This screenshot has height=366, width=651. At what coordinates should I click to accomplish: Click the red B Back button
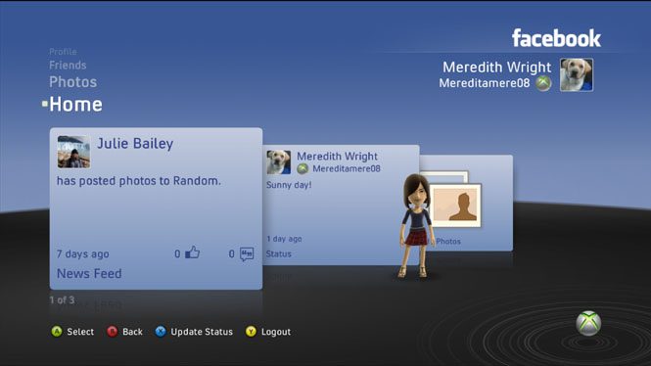(x=113, y=331)
